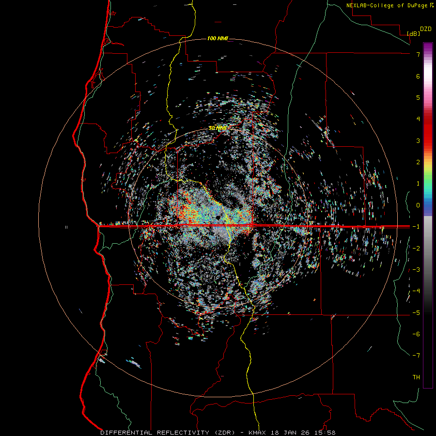Click the -4 scale label
This screenshot has height=436, width=436.
tap(416, 291)
